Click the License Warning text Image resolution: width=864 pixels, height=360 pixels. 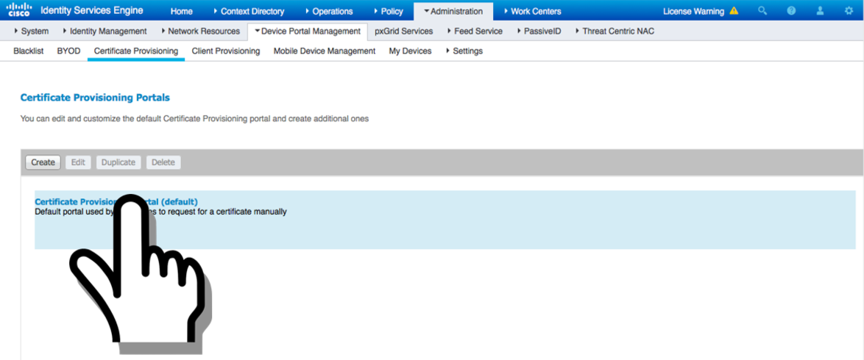click(x=693, y=11)
